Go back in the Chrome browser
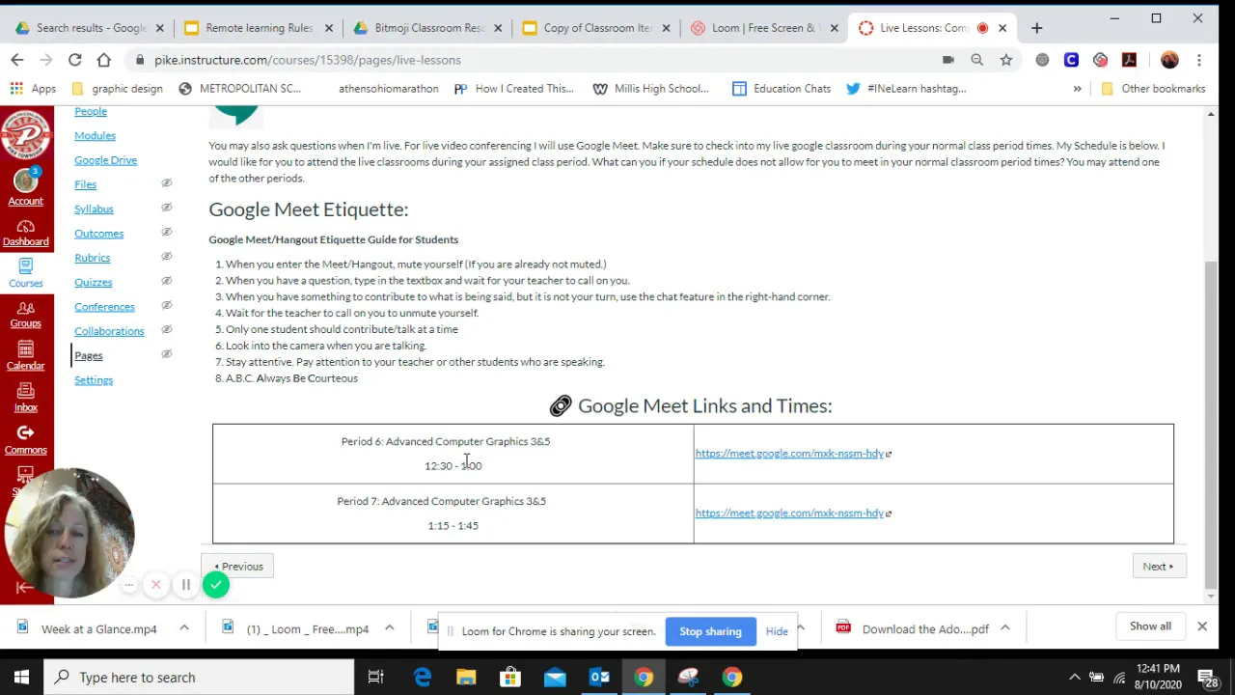The height and width of the screenshot is (695, 1235). click(17, 60)
